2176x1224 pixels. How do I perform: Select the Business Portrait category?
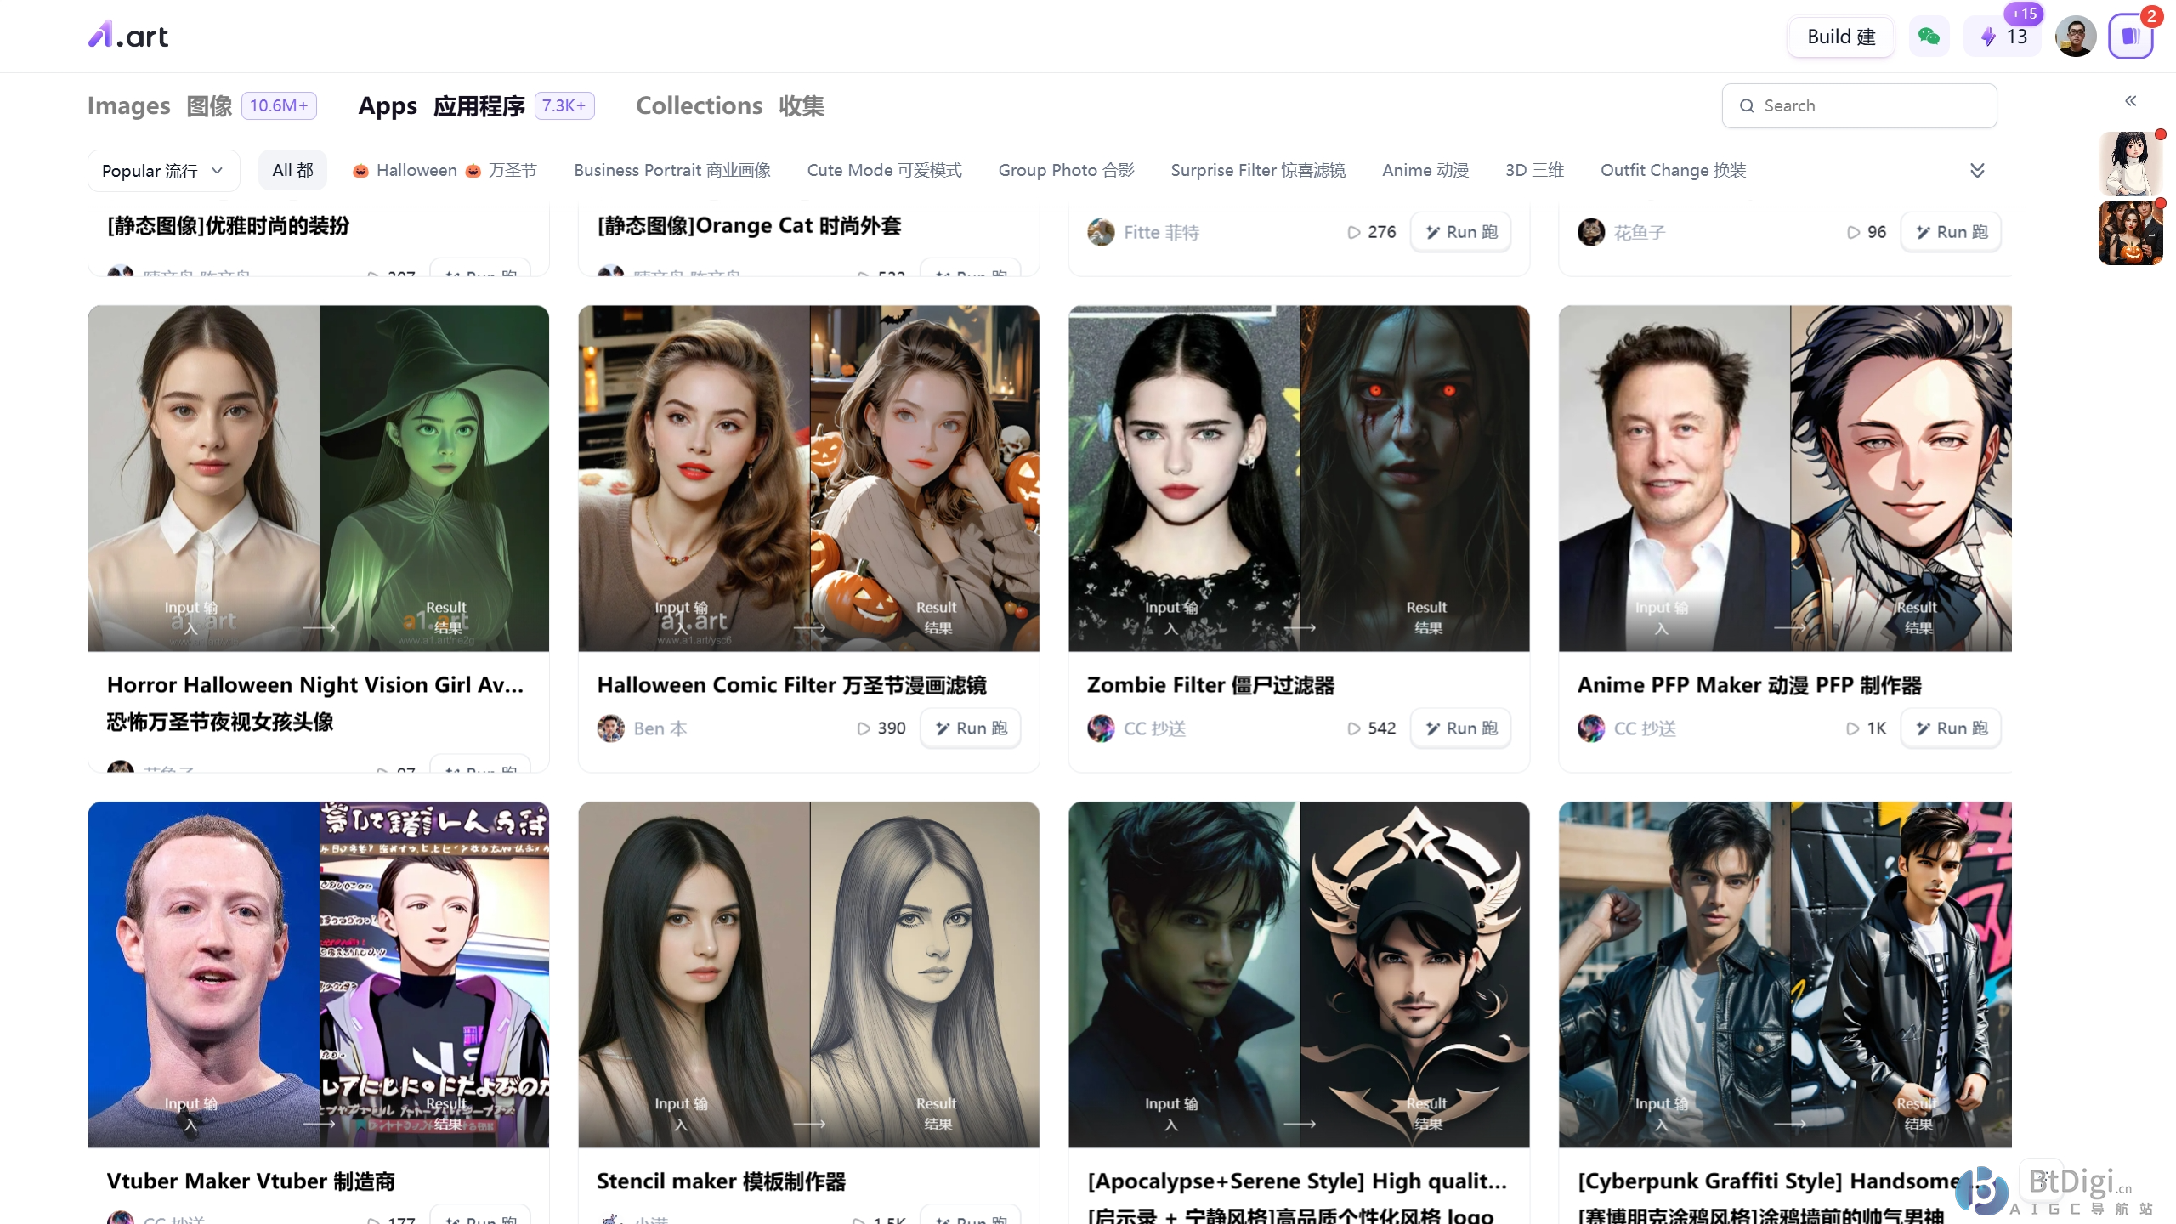tap(672, 171)
